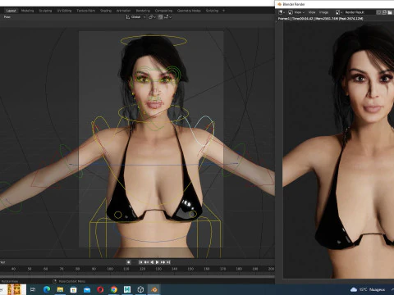The image size is (394, 295).
Task: Switch to the Modeling workspace tab
Action: click(27, 11)
